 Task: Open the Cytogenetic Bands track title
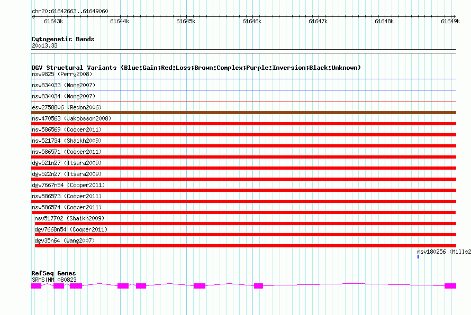[x=63, y=39]
